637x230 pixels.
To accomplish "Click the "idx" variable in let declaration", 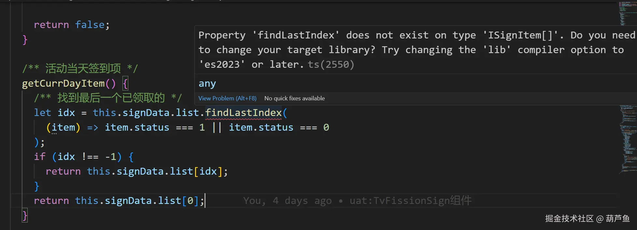I will (x=66, y=113).
